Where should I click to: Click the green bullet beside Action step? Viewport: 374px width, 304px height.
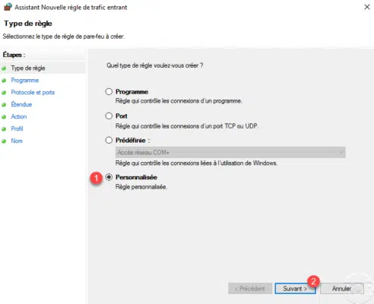click(4, 117)
